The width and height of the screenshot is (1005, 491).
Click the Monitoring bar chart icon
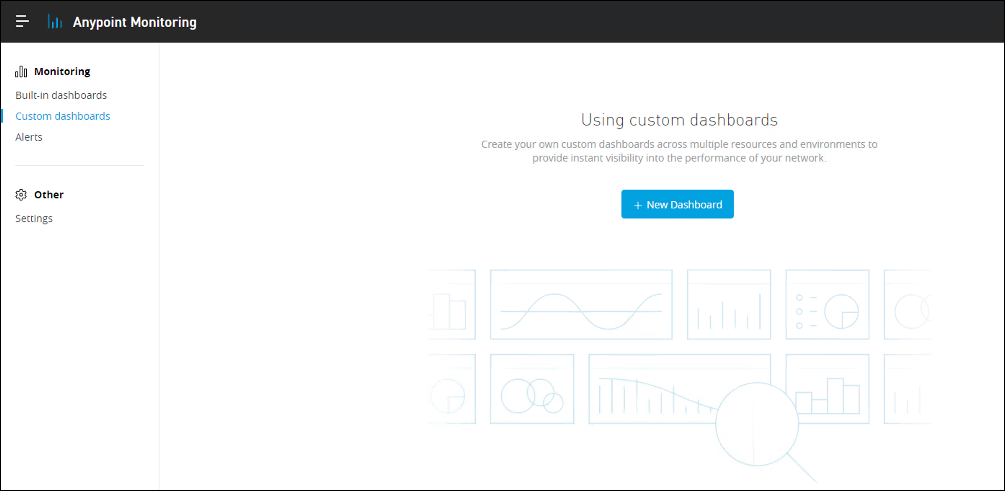(x=21, y=71)
